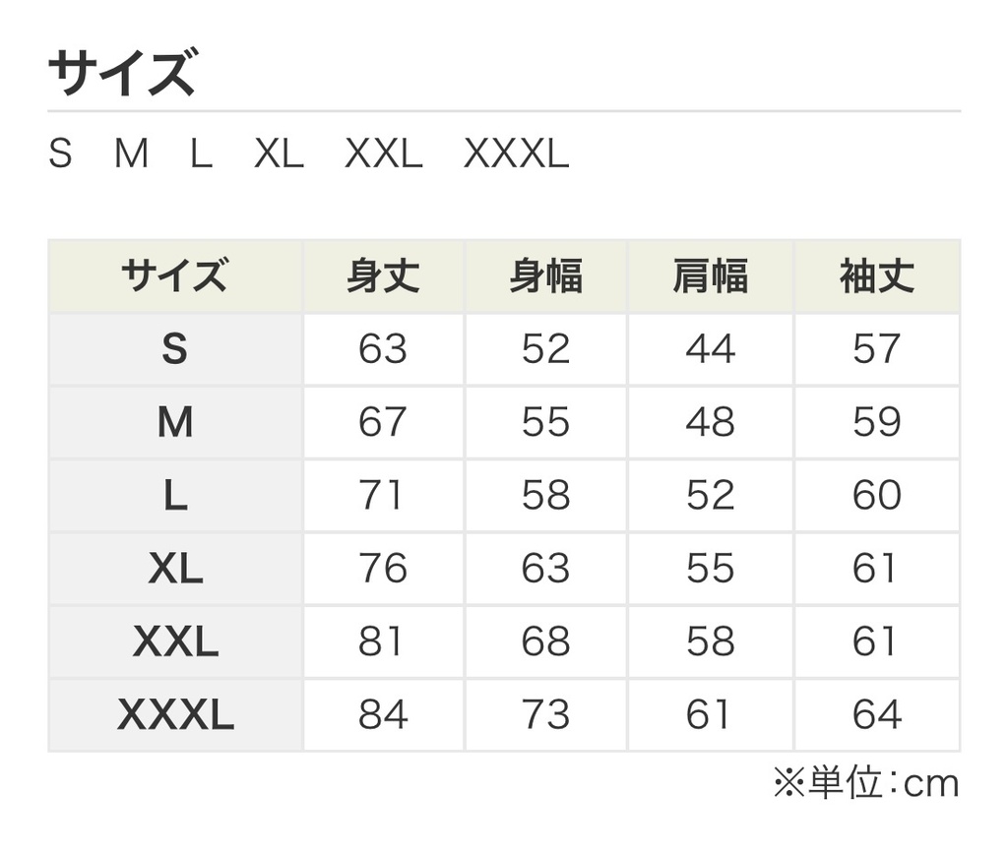Image resolution: width=1008 pixels, height=854 pixels.
Task: Click the 肩幅 value 48 in the M row
Action: (x=711, y=422)
